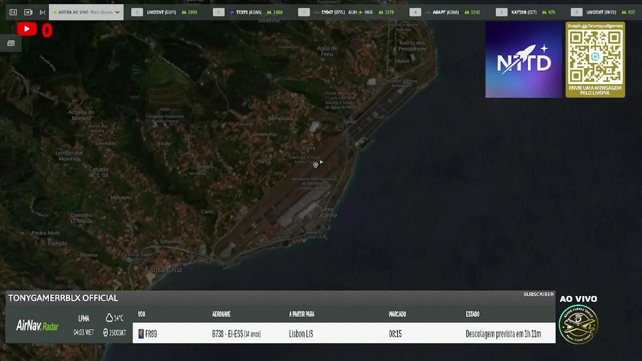Click the viewers icon beside 978

click(544, 12)
